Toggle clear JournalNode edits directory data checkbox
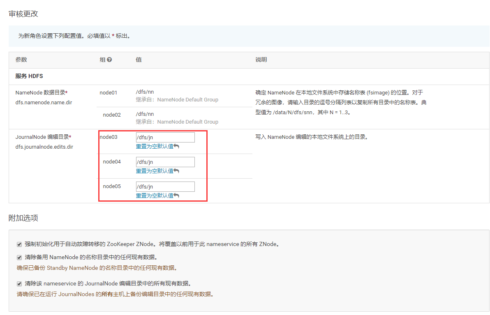The image size is (490, 315). point(19,283)
